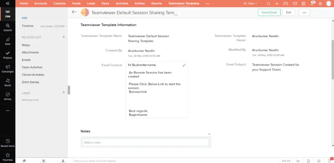334x163 pixels.
Task: Open Desk from the app sidebar
Action: 8,42
